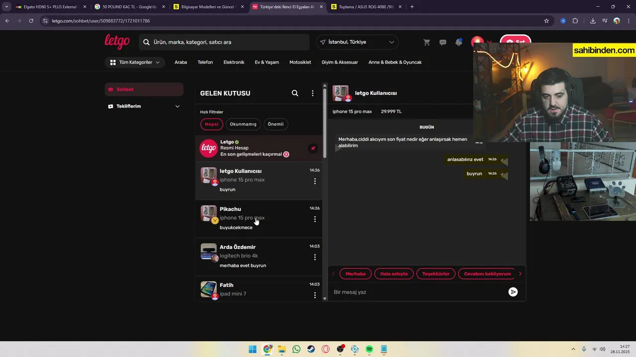Open the Fatih ipad mini 7 conversation

(259, 289)
